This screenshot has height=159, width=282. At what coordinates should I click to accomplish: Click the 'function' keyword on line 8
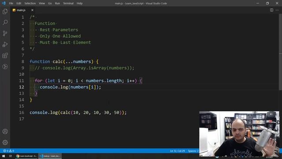click(x=40, y=61)
